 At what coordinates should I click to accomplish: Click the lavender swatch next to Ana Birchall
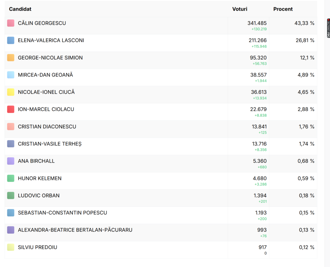pos(11,161)
